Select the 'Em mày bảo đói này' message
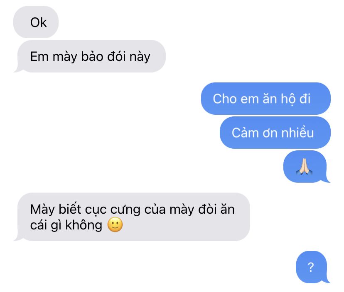344x292 pixels. [x=90, y=56]
